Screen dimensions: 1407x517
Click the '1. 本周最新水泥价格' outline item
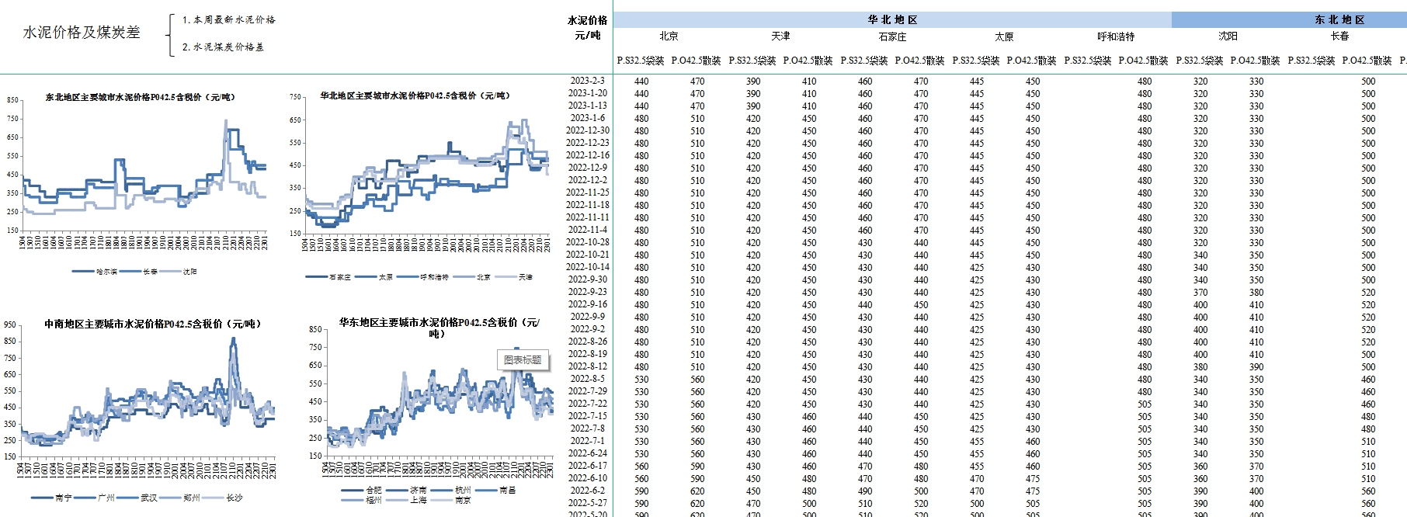tap(228, 19)
